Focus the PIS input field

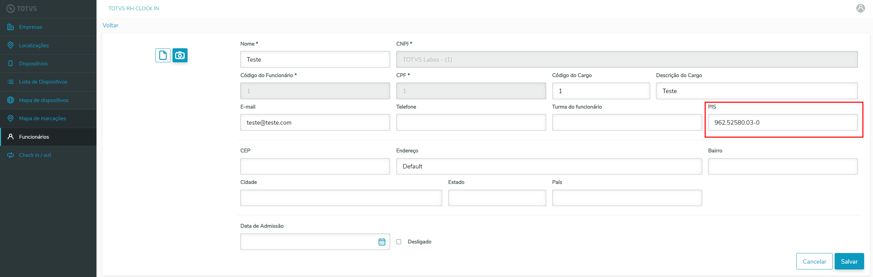[782, 123]
